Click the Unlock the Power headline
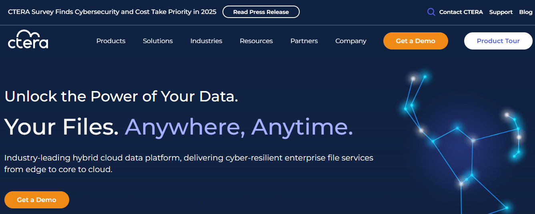This screenshot has width=535, height=214. coord(121,96)
